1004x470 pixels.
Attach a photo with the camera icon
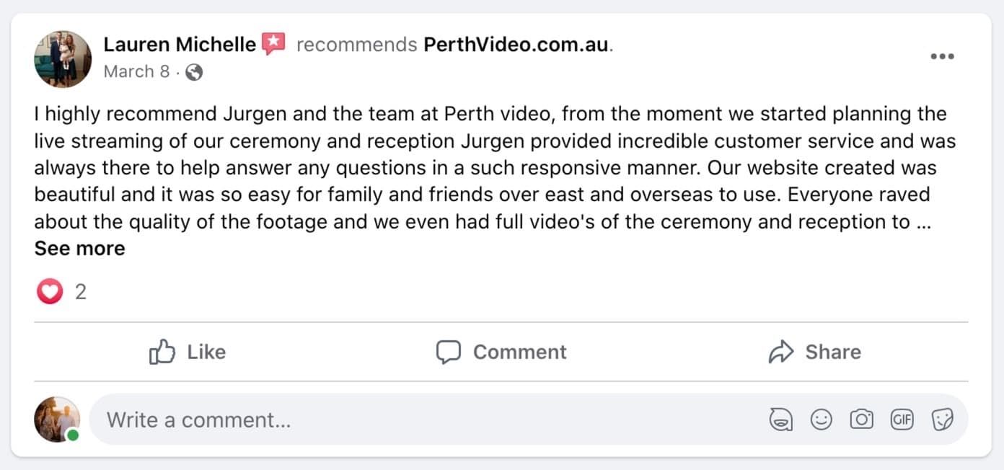point(861,420)
